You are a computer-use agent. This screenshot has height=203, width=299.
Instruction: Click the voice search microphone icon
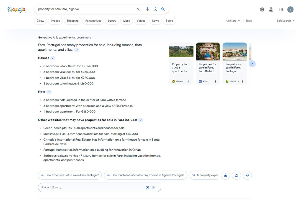click(x=147, y=9)
